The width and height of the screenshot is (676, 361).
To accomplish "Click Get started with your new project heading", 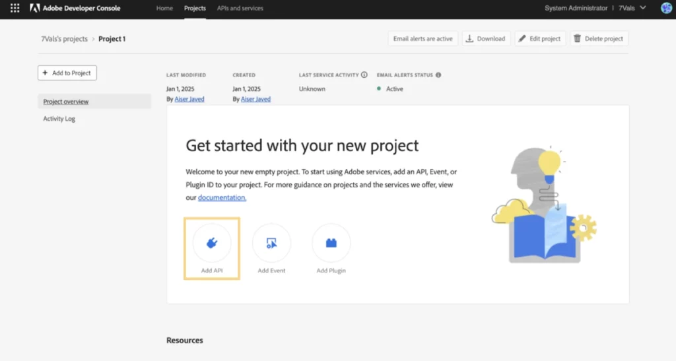I will [x=302, y=146].
